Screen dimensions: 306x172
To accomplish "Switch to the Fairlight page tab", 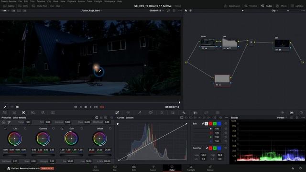I will coord(191,168).
